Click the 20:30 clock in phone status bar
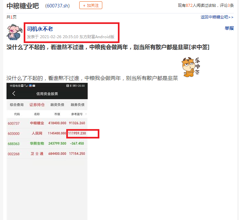This screenshot has width=239, height=220. coord(81,86)
